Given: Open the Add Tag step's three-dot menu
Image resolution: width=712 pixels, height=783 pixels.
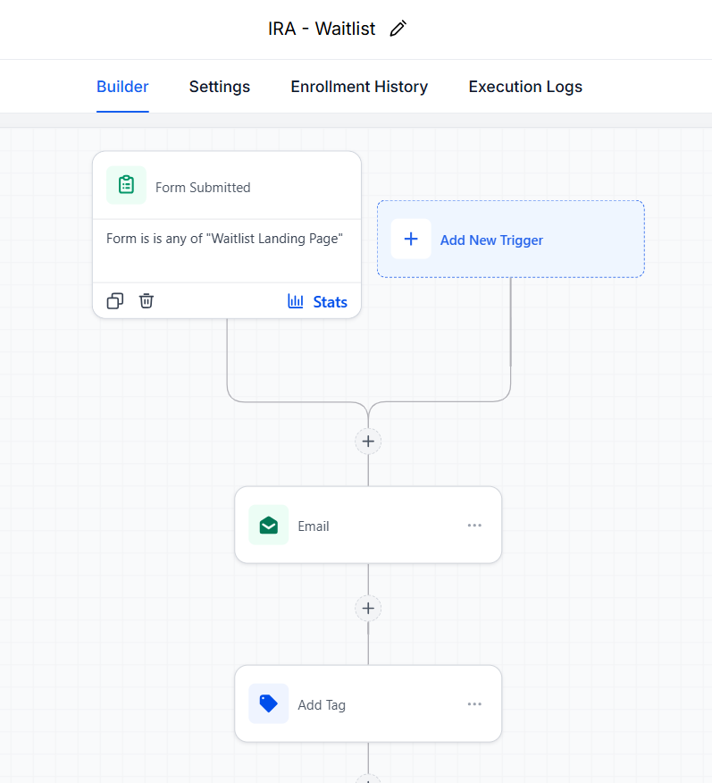Looking at the screenshot, I should click(474, 704).
